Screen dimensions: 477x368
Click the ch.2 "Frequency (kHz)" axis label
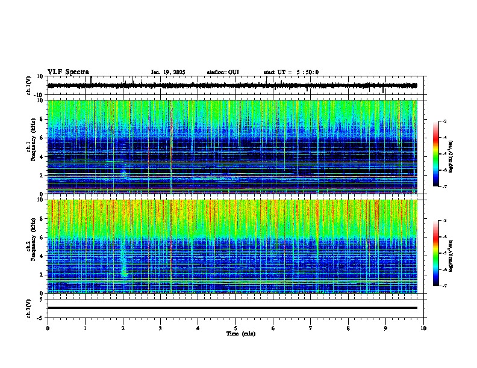pyautogui.click(x=33, y=239)
